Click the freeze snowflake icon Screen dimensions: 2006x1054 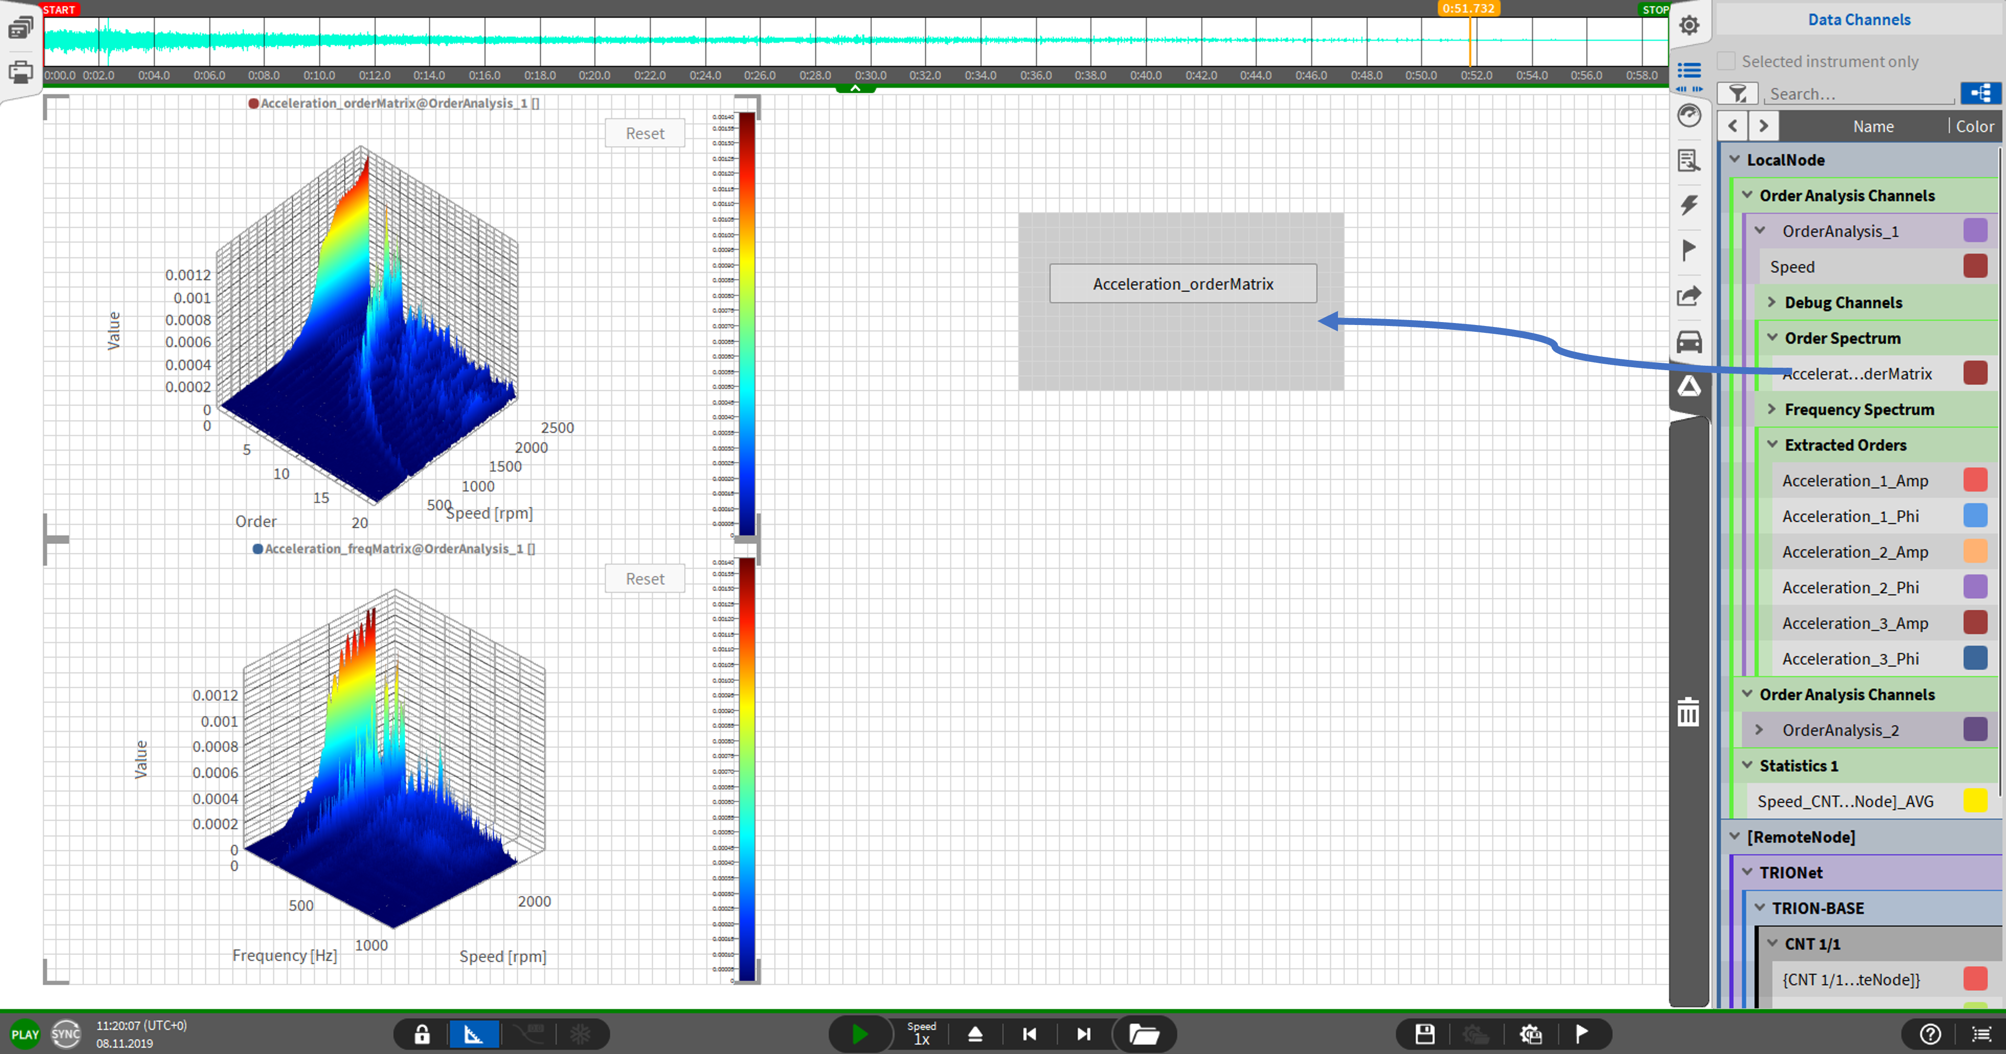580,1034
